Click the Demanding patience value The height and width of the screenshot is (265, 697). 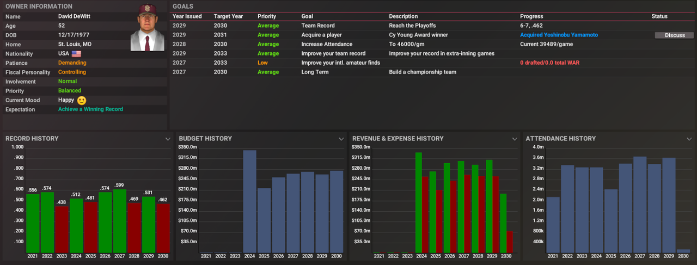[72, 63]
